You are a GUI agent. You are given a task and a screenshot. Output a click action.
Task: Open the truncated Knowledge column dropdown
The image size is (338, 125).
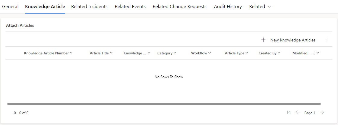[149, 53]
